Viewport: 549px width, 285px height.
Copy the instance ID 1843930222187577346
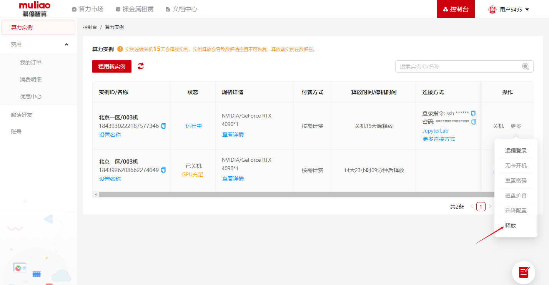(x=163, y=126)
